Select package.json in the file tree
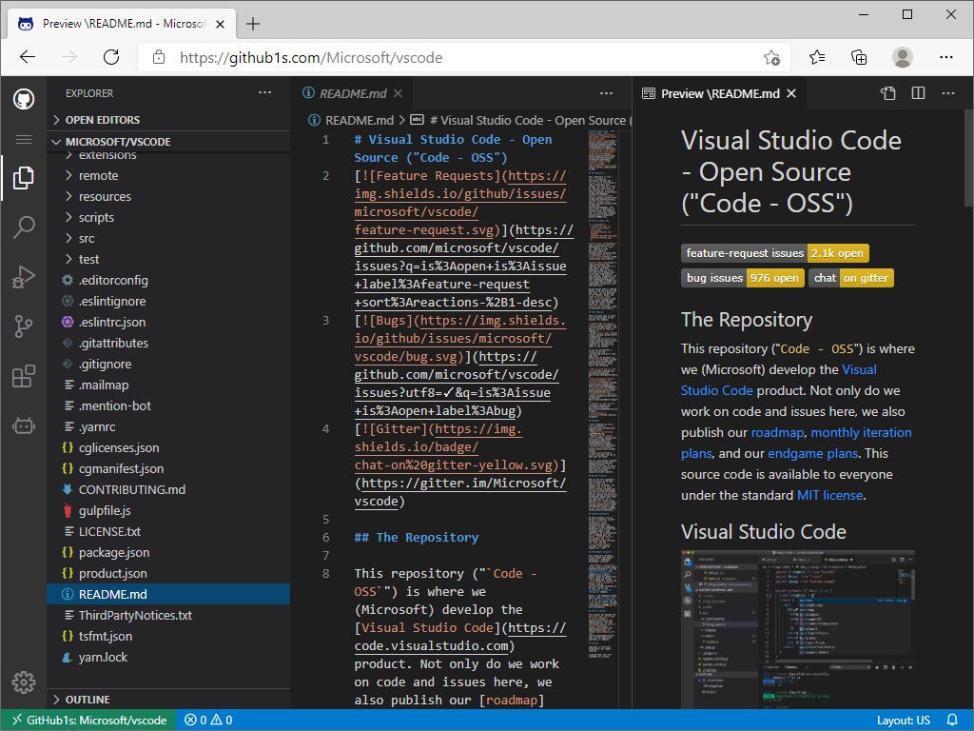 pyautogui.click(x=113, y=552)
